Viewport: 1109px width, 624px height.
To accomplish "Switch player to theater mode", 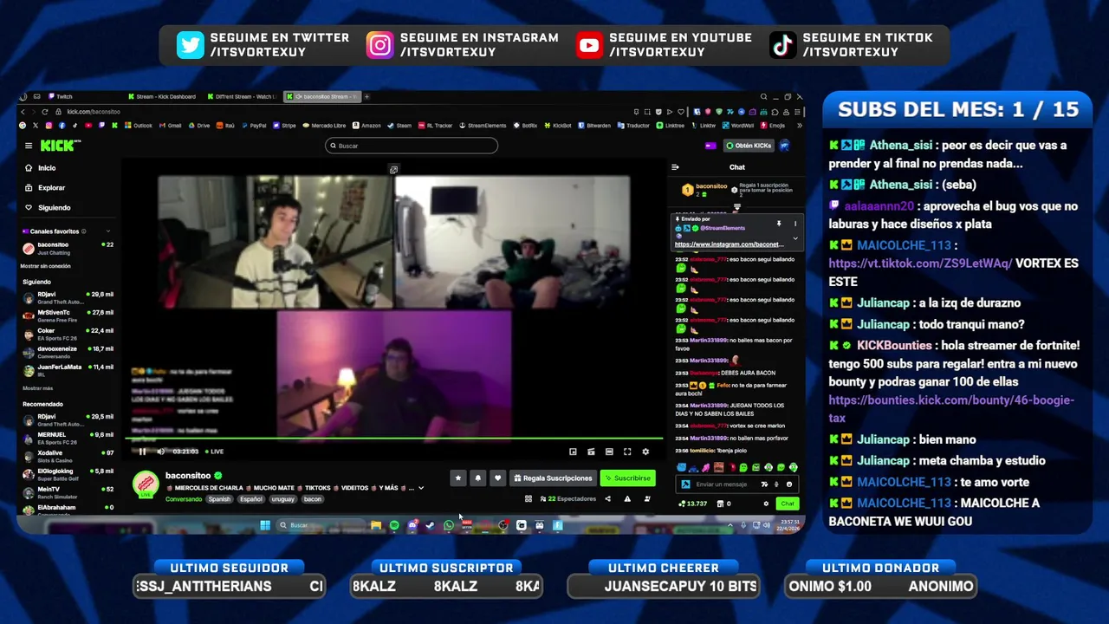I will (x=609, y=452).
